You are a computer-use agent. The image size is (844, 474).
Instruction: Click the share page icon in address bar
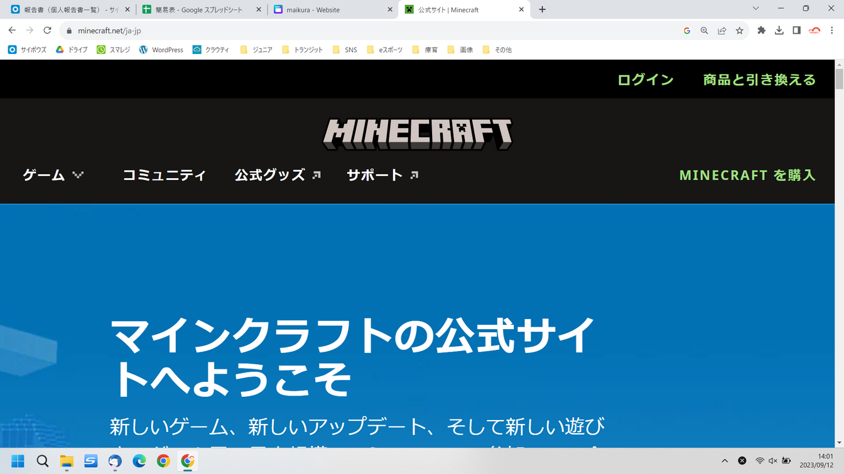(x=722, y=30)
